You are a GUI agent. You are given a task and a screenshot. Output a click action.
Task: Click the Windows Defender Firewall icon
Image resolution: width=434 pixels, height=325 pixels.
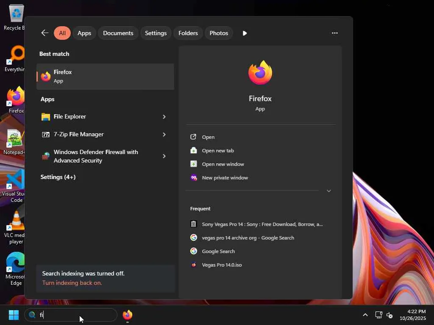[x=46, y=156]
